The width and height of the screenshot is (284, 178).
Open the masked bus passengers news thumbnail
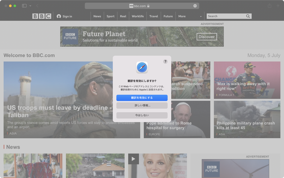[x=33, y=166]
